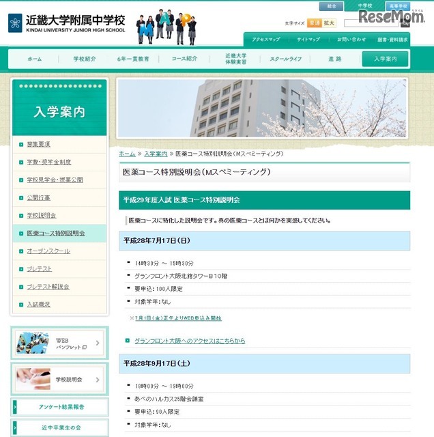
Task: Click 18時00分~19時00分 time text
Action: 164,386
